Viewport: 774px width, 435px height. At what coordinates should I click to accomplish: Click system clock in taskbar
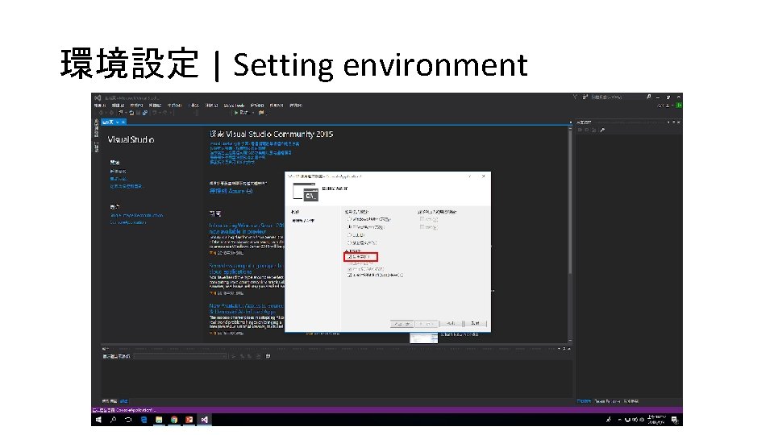pyautogui.click(x=656, y=420)
